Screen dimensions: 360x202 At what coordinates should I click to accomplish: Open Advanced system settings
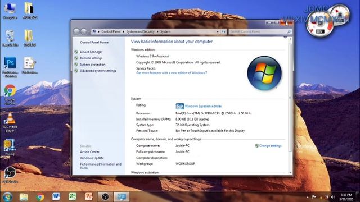(98, 71)
